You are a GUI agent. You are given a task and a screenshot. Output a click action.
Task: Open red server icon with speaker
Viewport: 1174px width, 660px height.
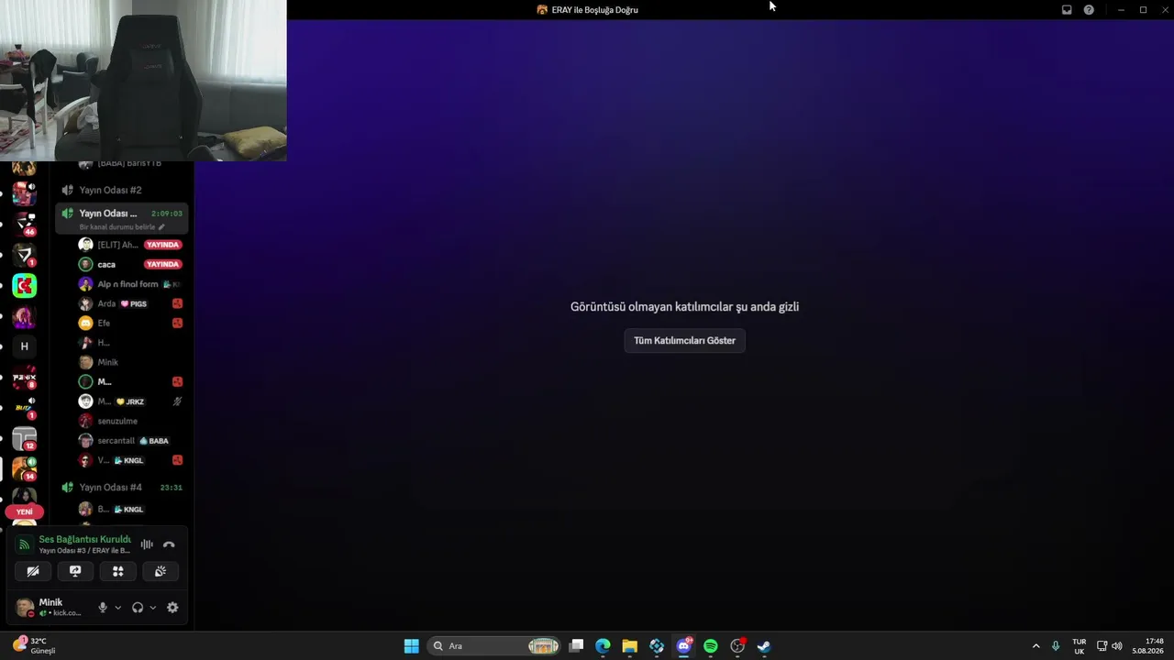tap(25, 193)
